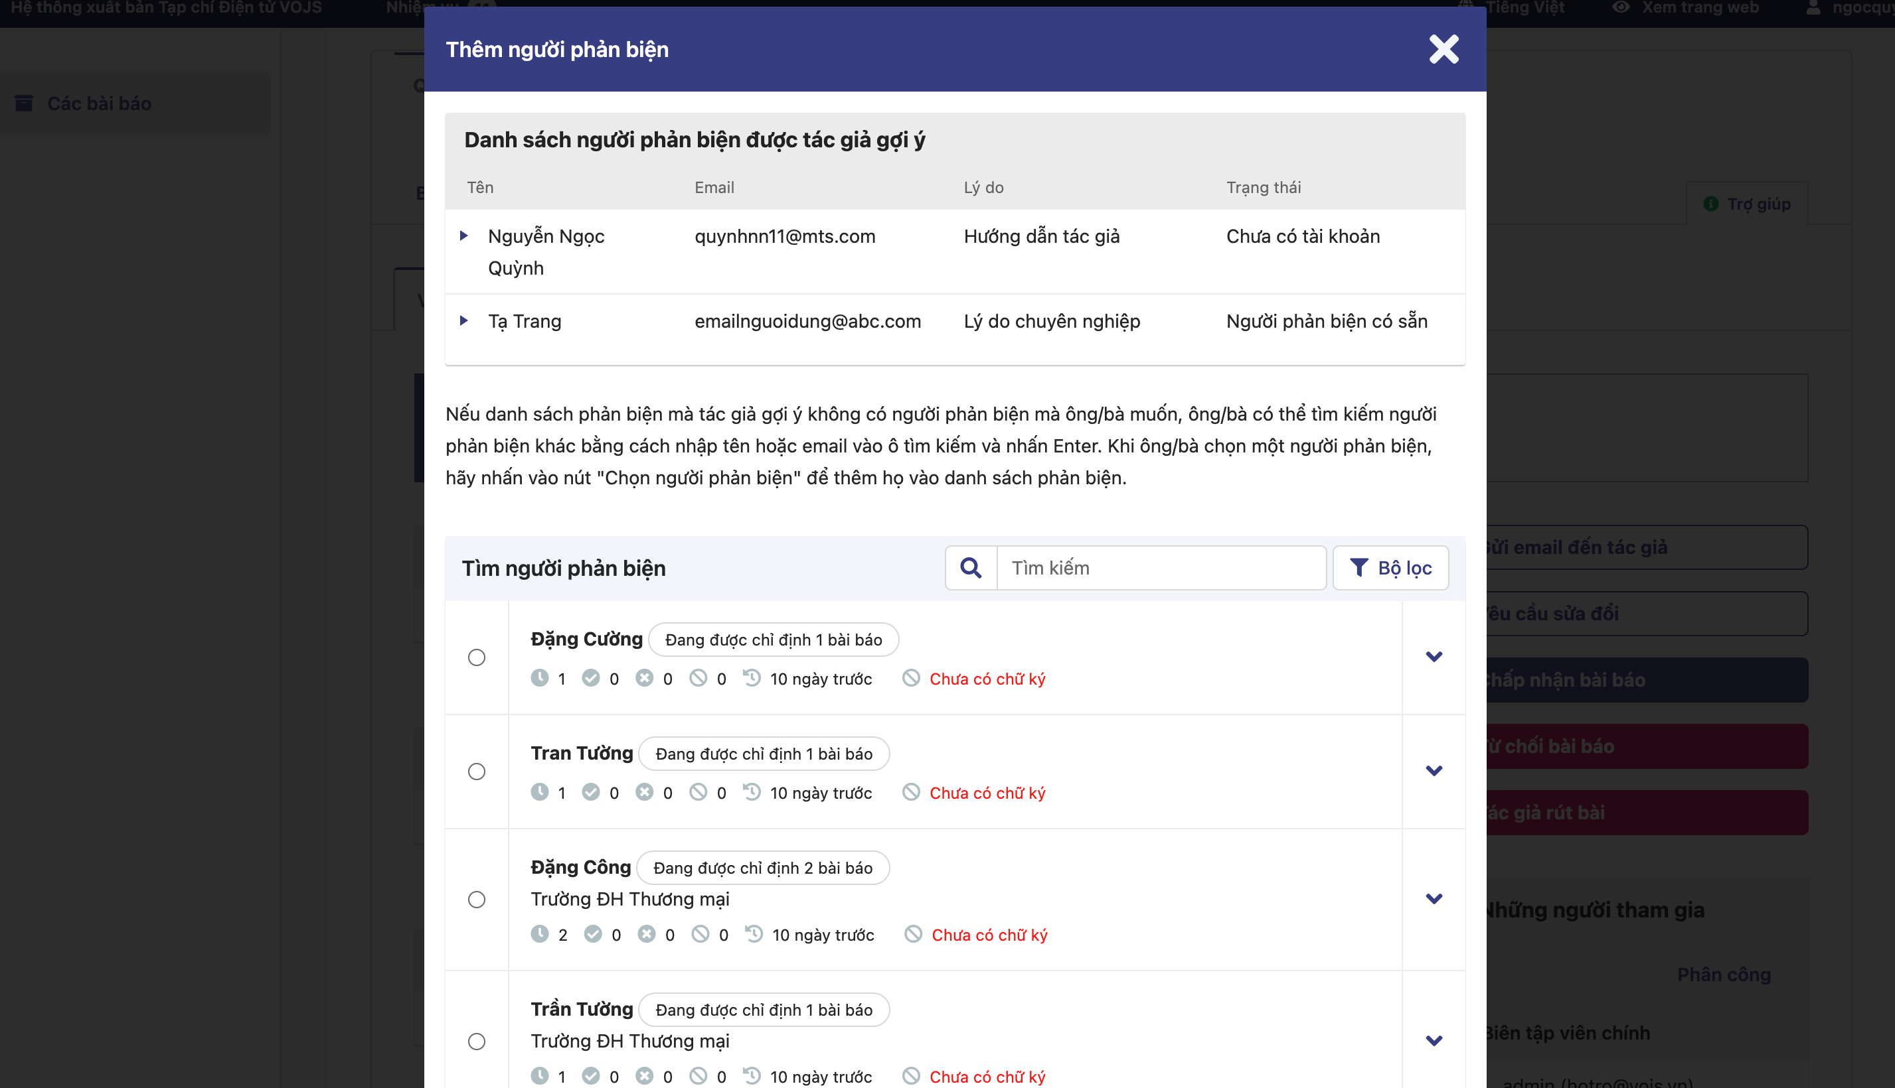The height and width of the screenshot is (1088, 1895).
Task: Click the magnifier search icon
Action: coord(971,568)
